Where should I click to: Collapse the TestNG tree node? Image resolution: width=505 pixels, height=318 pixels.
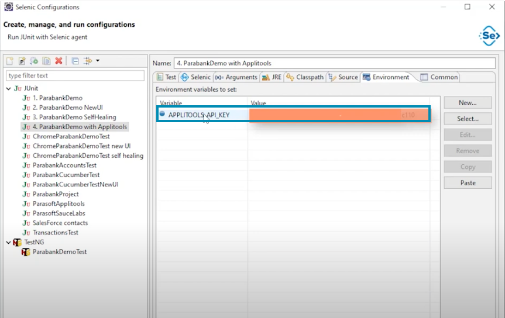[9, 242]
